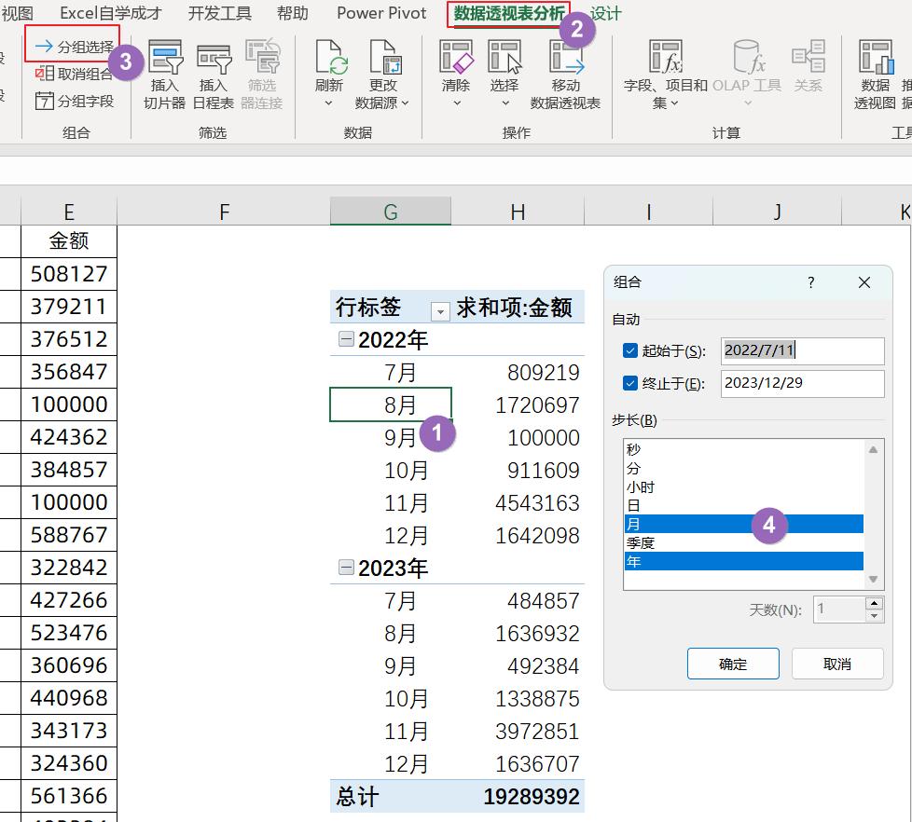Uncheck the 终止于 checkbox
Image resolution: width=912 pixels, height=822 pixels.
(x=629, y=383)
